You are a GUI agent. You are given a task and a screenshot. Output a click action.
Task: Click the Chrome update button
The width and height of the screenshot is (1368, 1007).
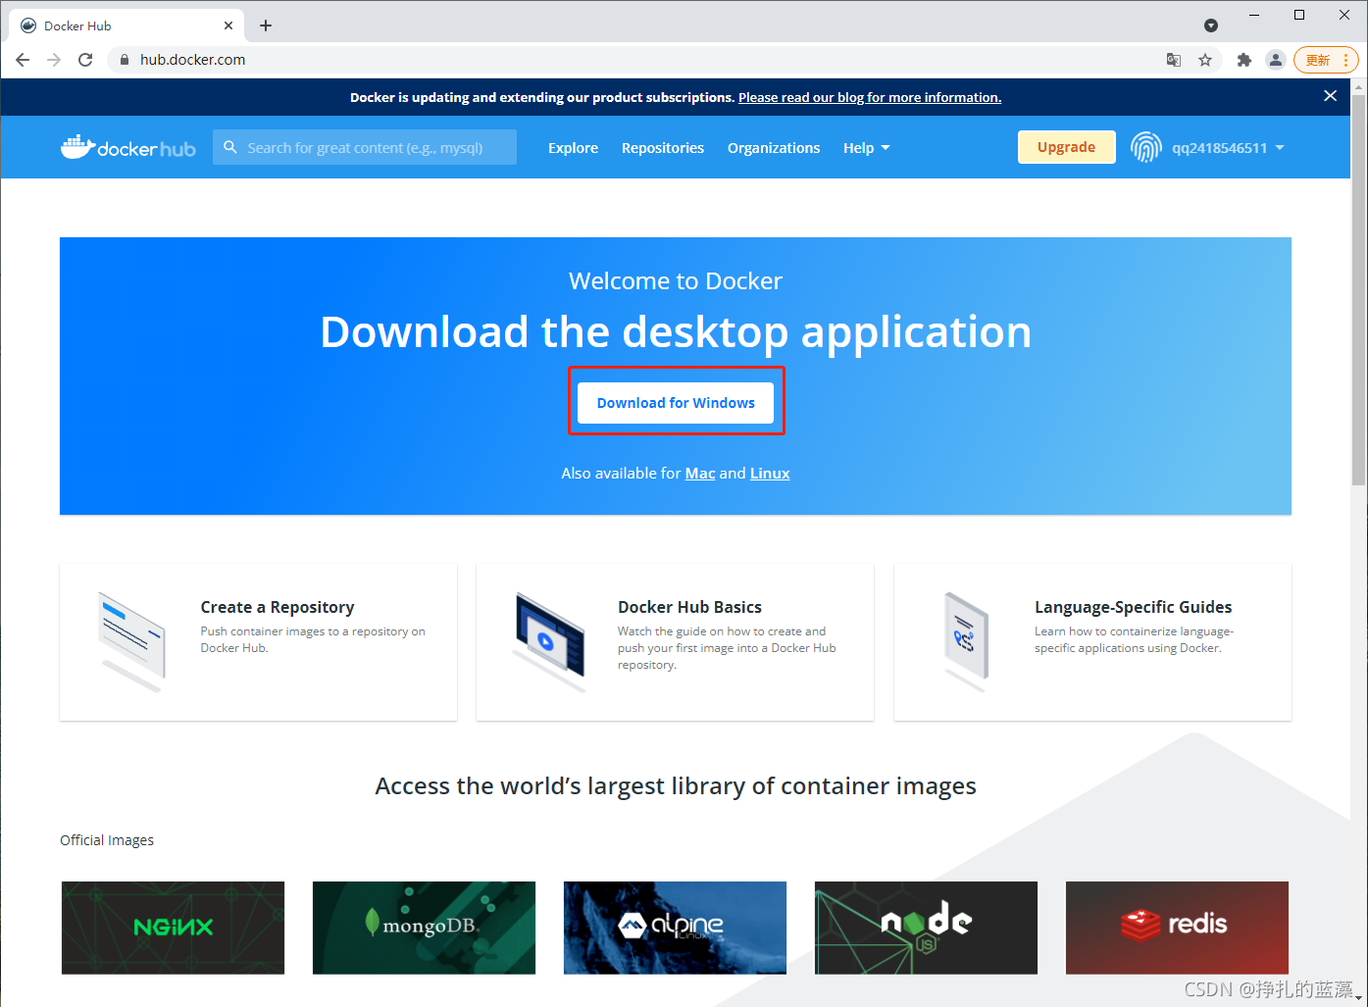click(1326, 60)
